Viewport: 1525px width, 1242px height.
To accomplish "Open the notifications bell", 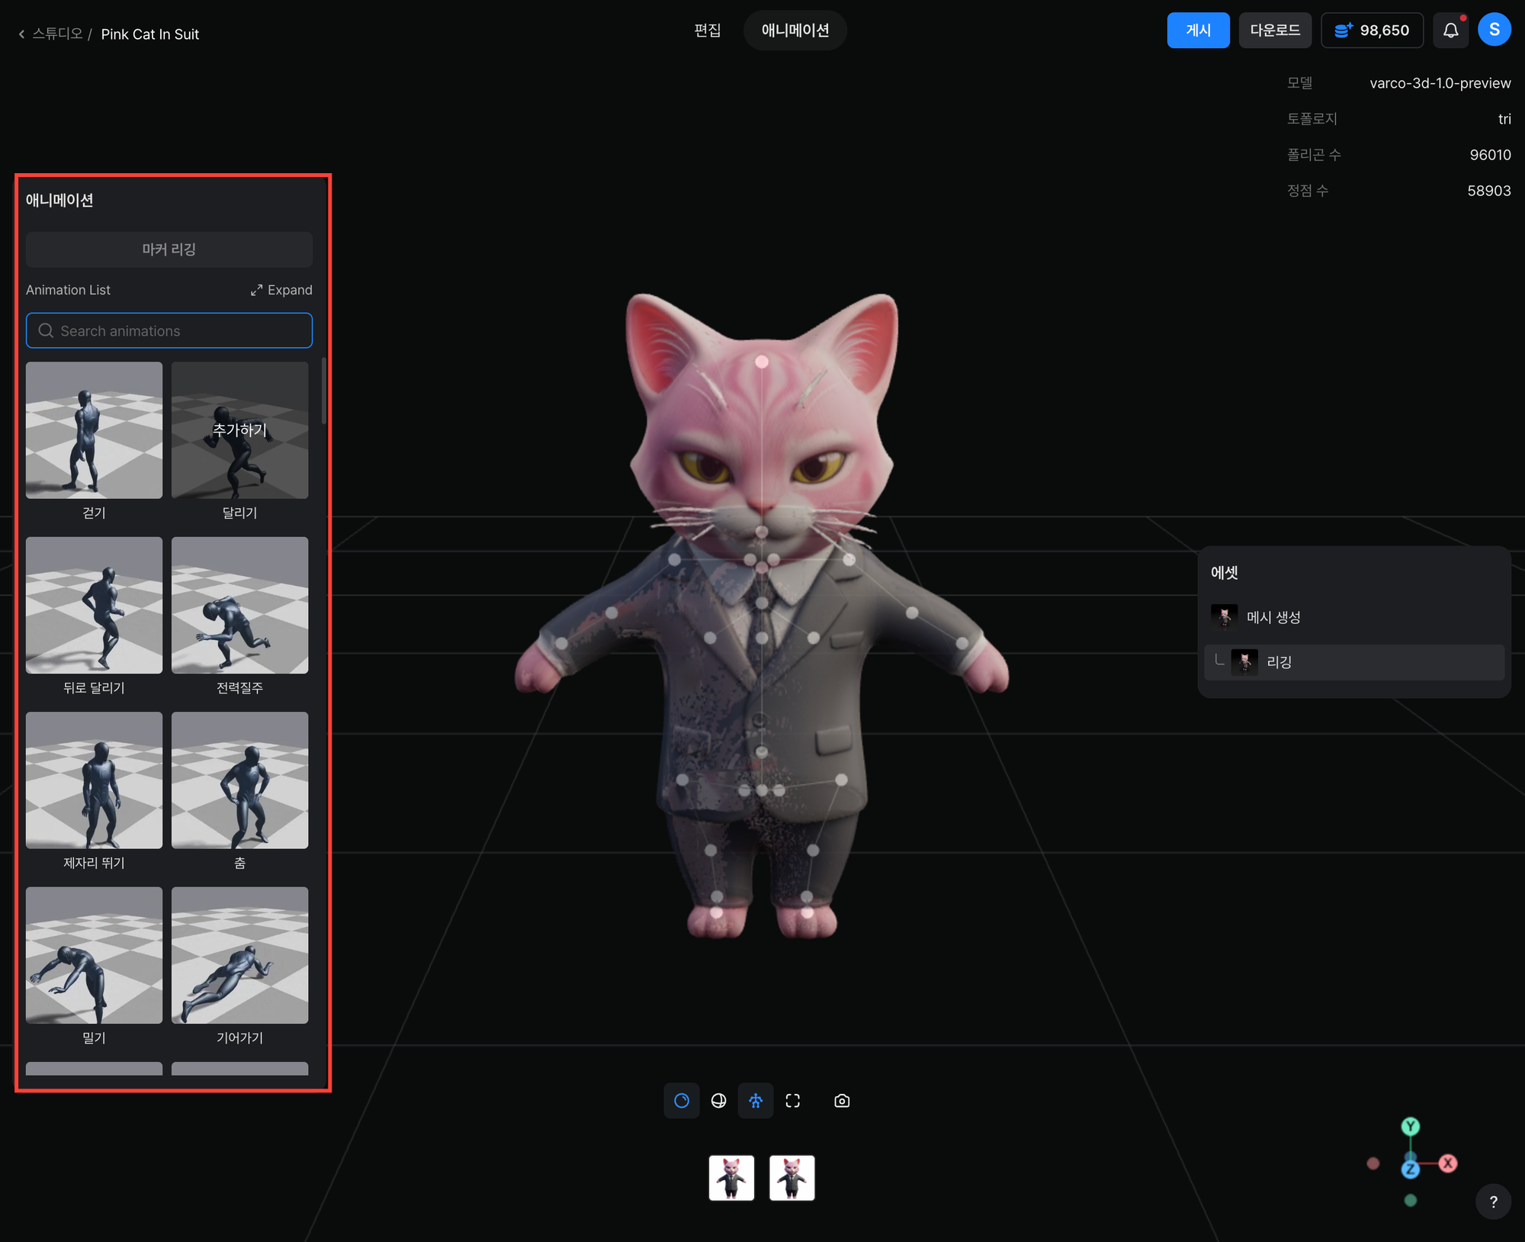I will pos(1450,31).
